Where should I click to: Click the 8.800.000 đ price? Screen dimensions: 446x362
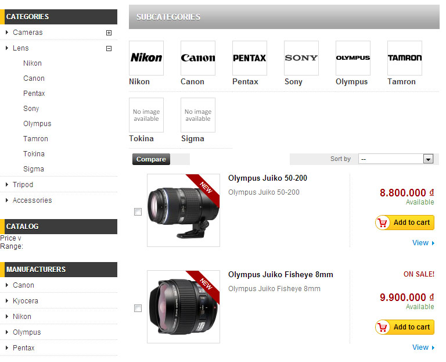407,193
